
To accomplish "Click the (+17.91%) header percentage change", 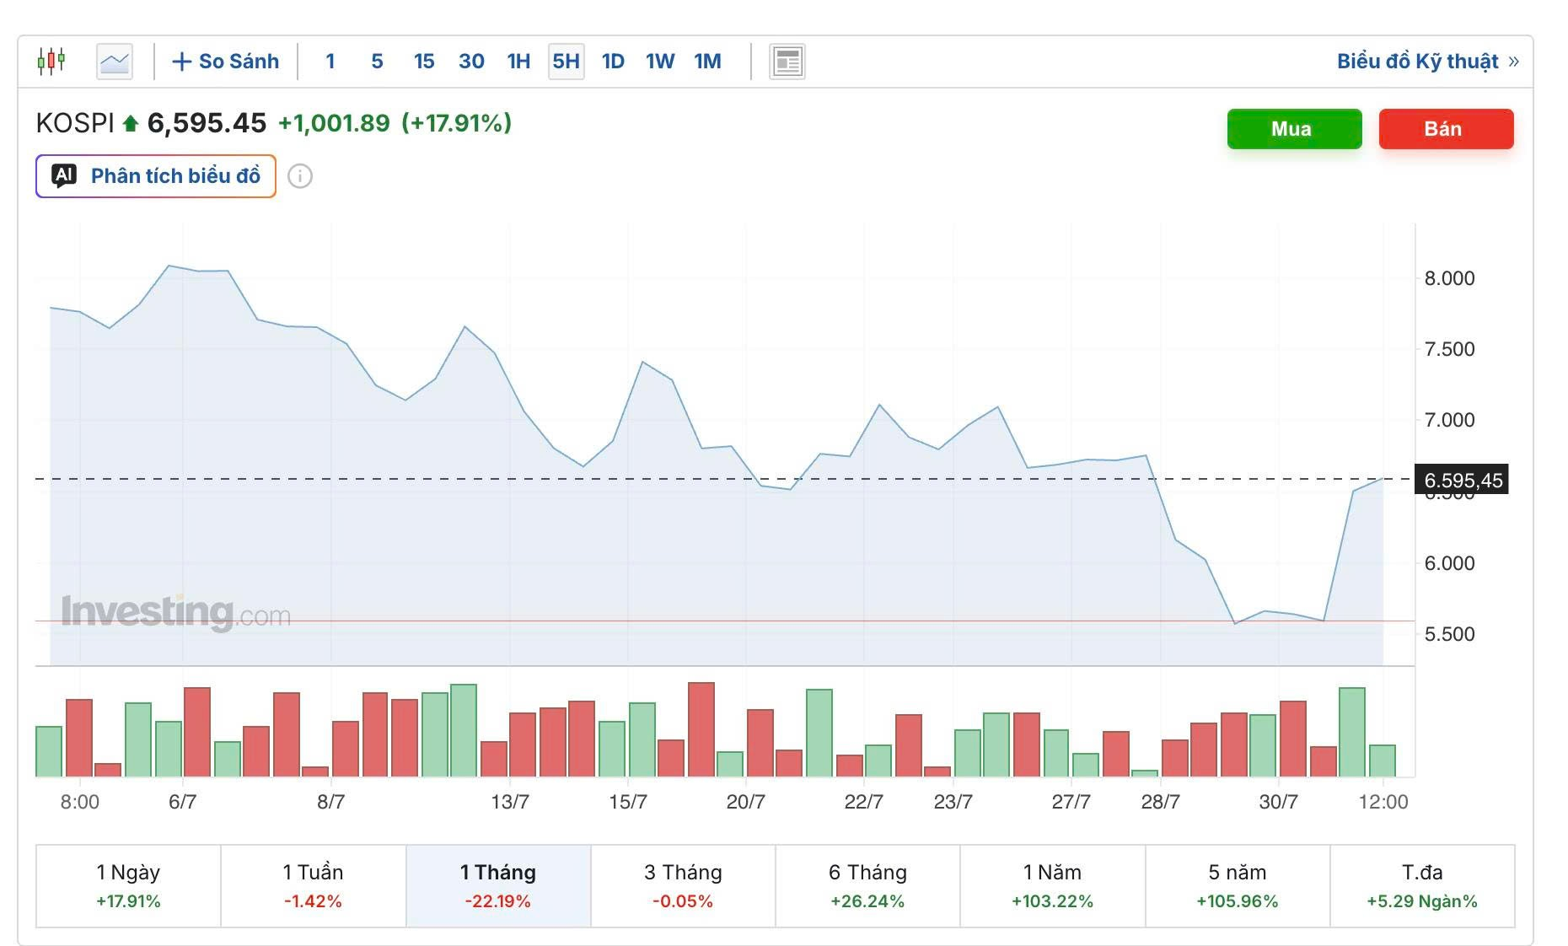I will coord(457,123).
